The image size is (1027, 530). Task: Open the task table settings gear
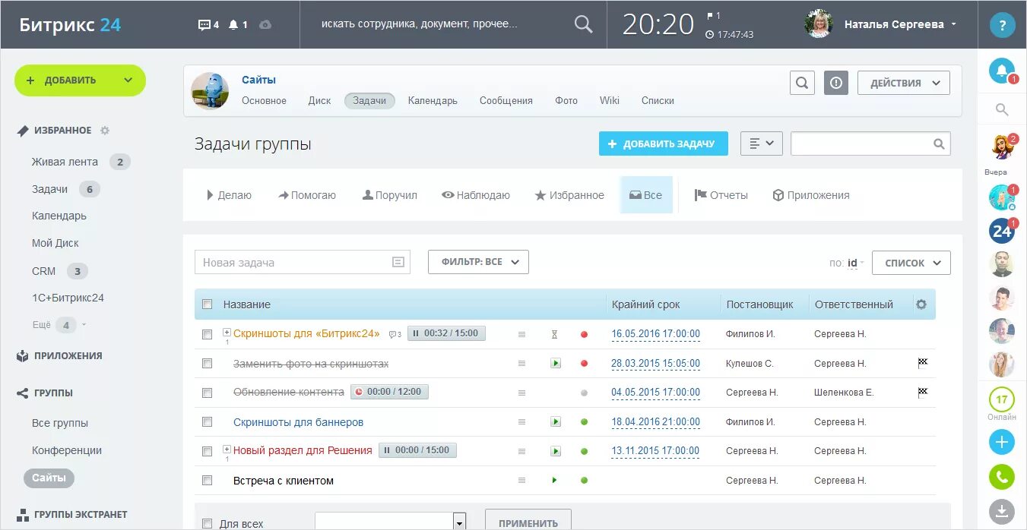pos(921,304)
